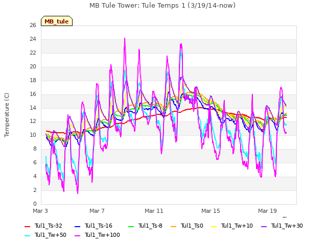Viewport: 327px width, 245px height.
Task: Click the blue Tul1_Ts-16 color swatch
Action: 77,227
